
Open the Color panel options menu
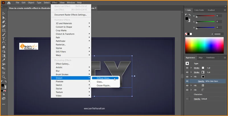(x=224, y=10)
